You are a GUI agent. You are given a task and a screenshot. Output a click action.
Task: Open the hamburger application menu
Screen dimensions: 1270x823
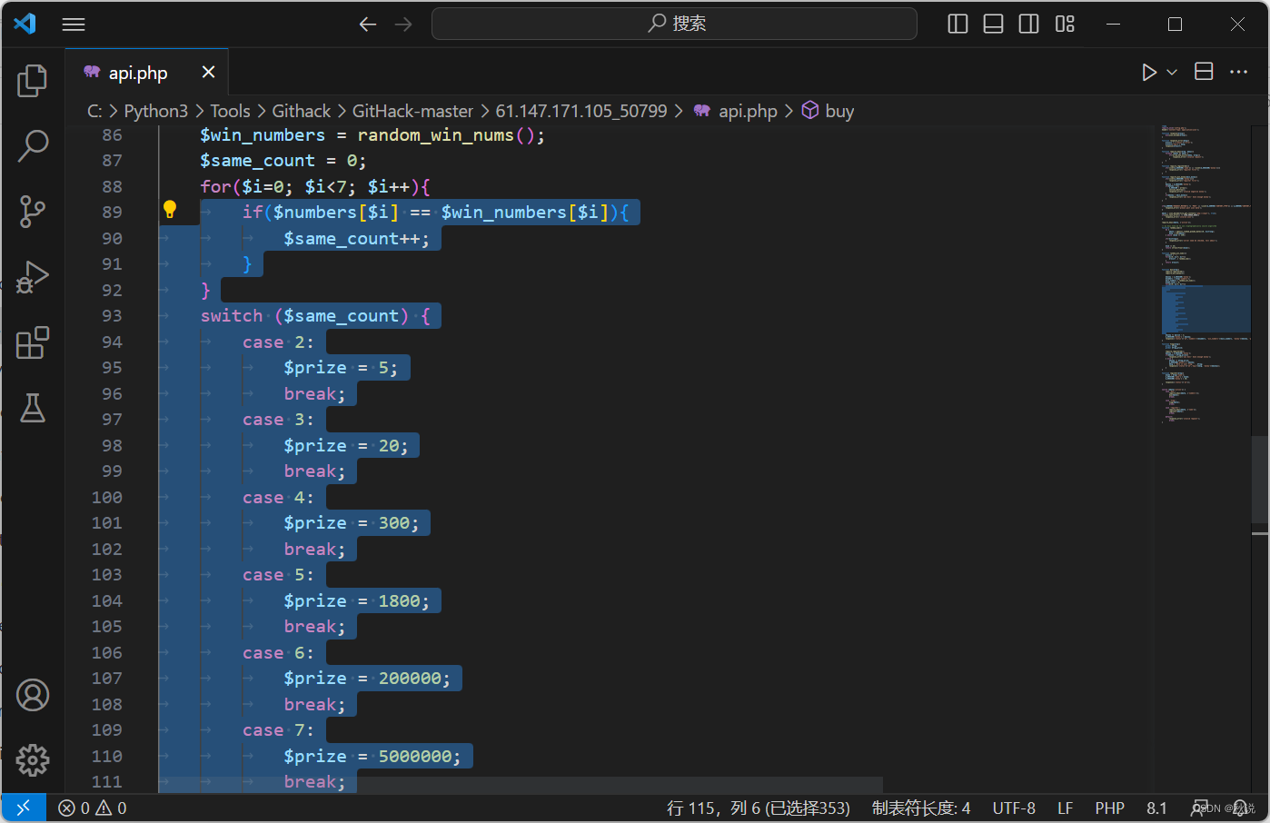pos(74,25)
